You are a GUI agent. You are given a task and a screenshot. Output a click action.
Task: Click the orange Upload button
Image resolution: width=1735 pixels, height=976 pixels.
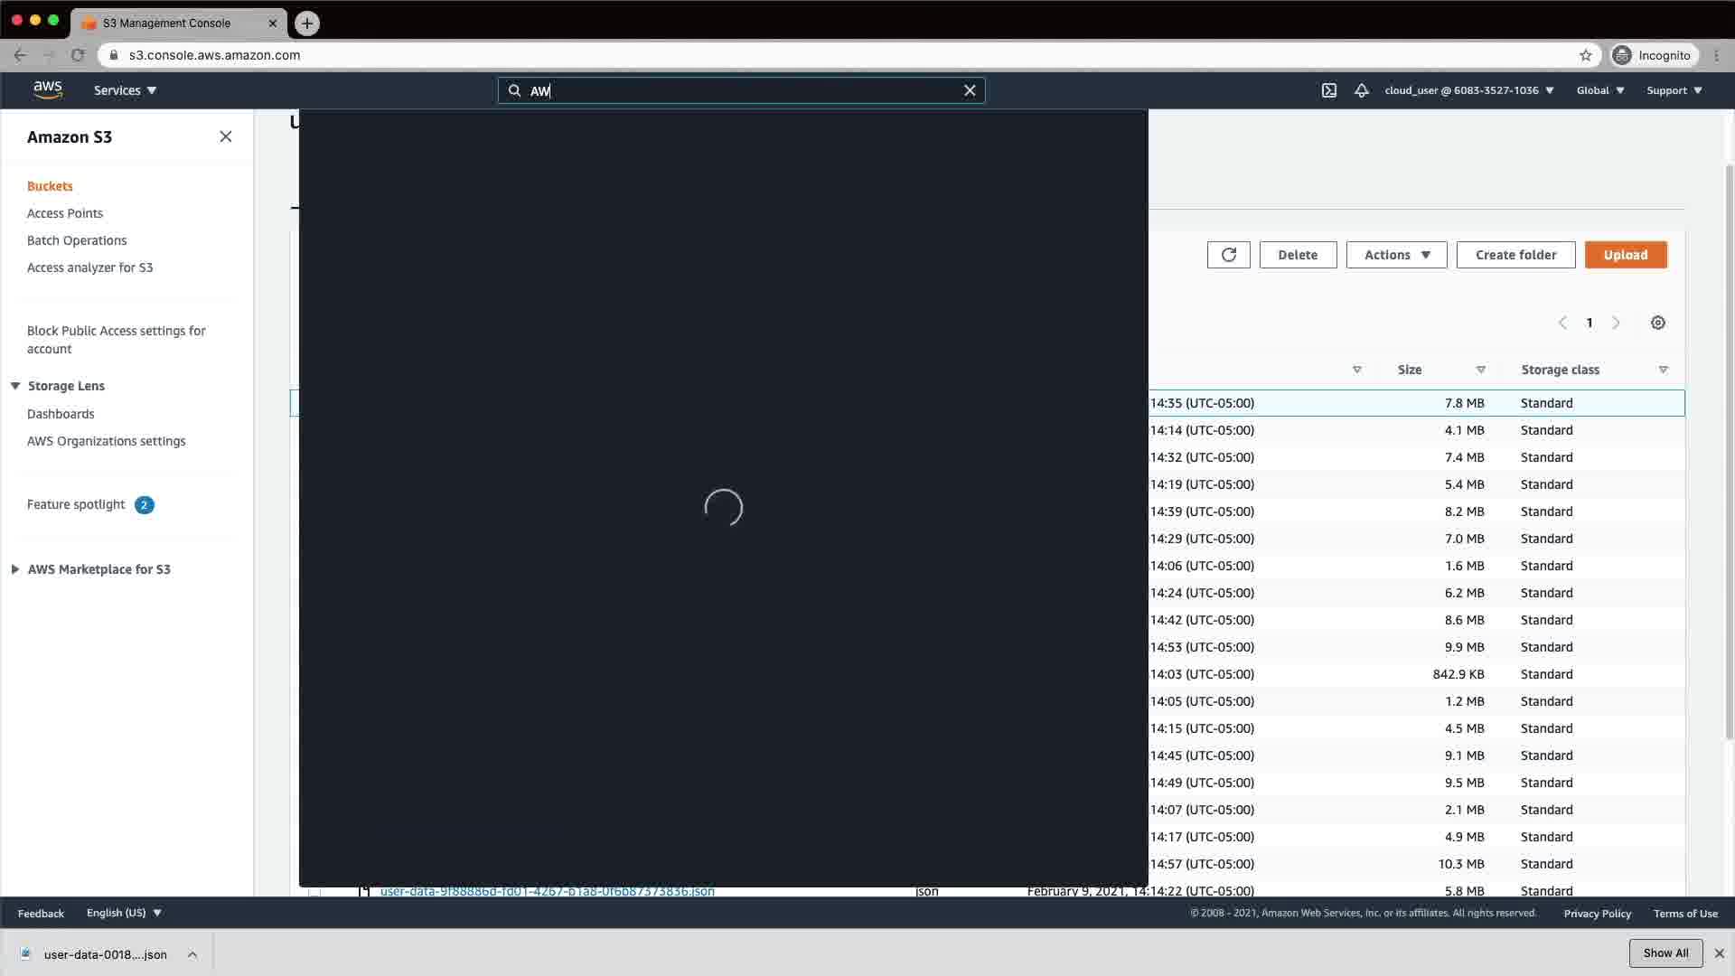pyautogui.click(x=1625, y=255)
